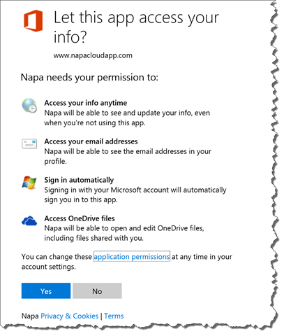Click description about opening and editing OneDrive files
This screenshot has width=284, height=336.
pyautogui.click(x=124, y=233)
